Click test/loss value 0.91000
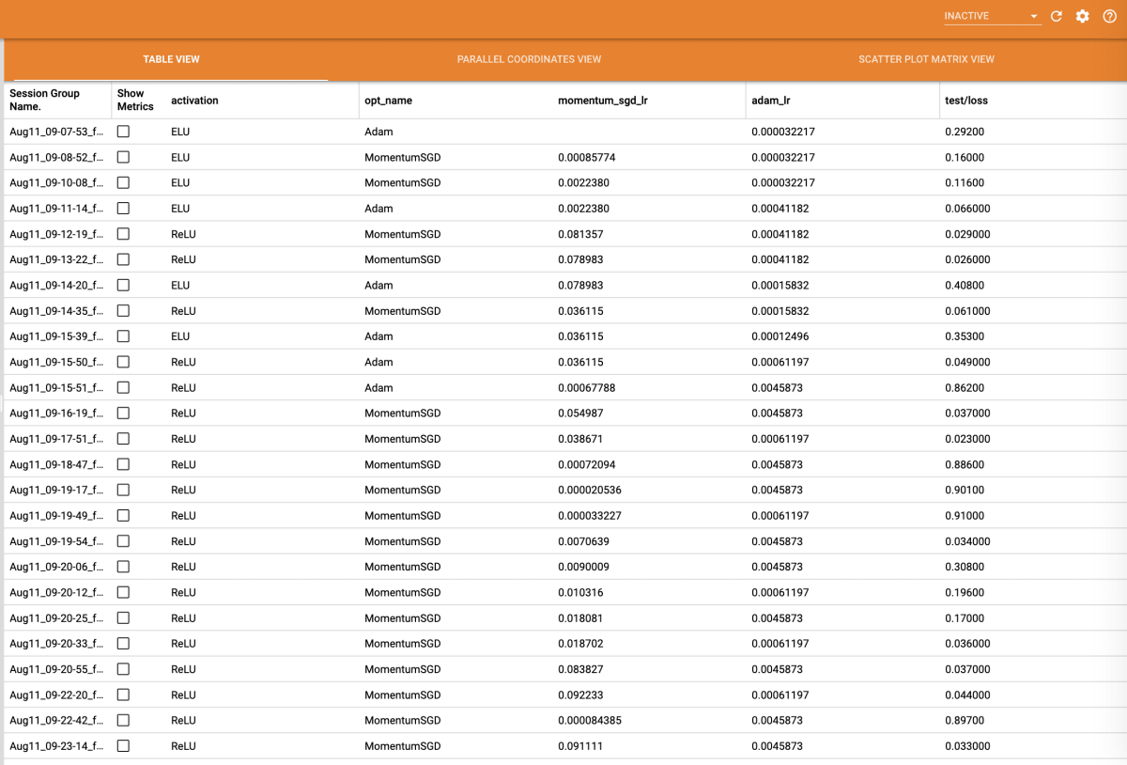Screen dimensions: 1127x765 click(x=965, y=516)
